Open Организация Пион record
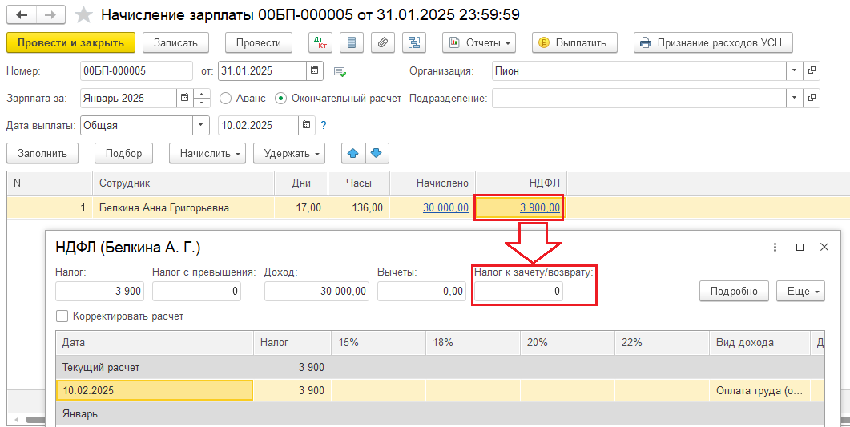The height and width of the screenshot is (427, 850). 812,70
